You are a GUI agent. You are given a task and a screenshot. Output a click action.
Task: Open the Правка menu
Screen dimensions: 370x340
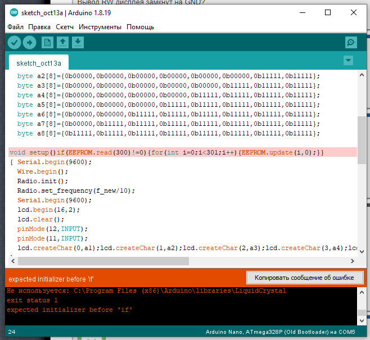click(39, 27)
